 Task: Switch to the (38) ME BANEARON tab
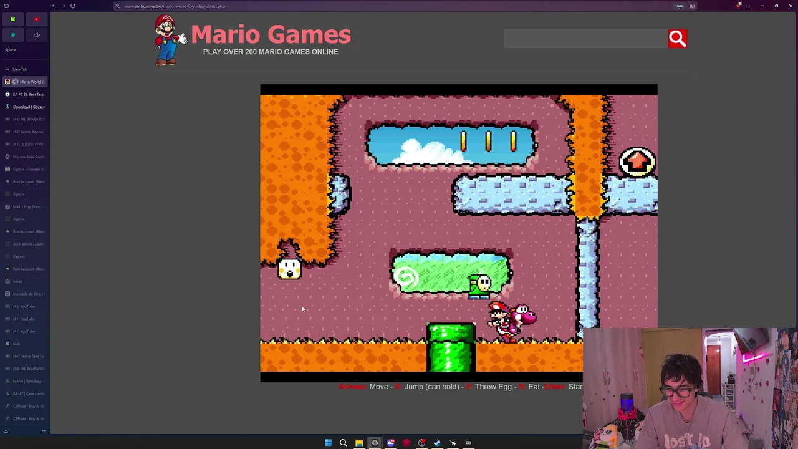click(x=24, y=369)
